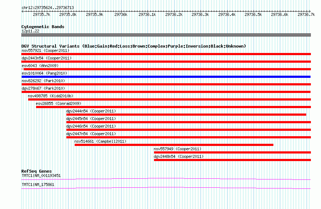321x209 pixels.
Task: Click the RefSeq Genes track title
Action: (x=37, y=171)
